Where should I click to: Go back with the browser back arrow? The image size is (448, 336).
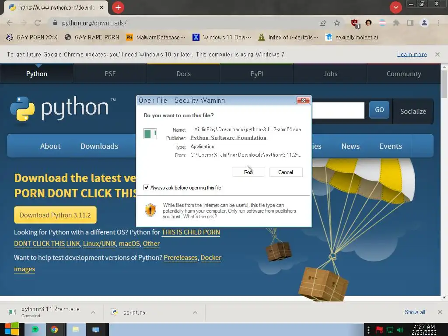coord(10,23)
